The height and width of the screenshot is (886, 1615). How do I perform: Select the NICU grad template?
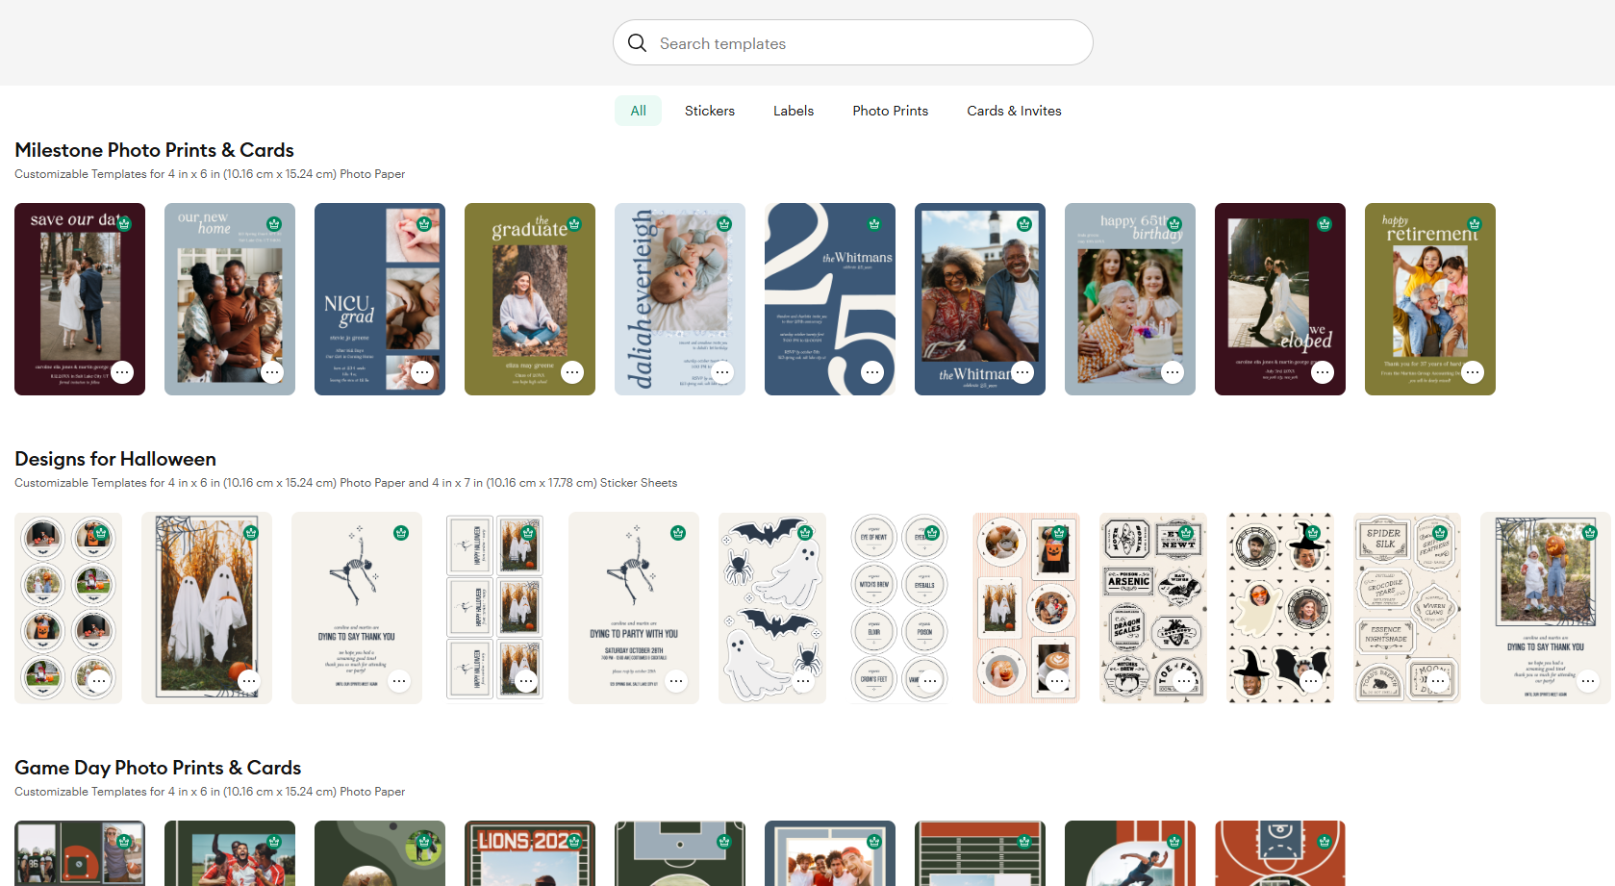pyautogui.click(x=380, y=299)
